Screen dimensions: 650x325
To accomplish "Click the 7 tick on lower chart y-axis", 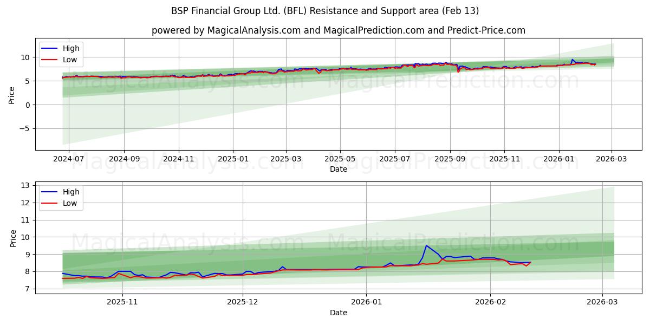I will 29,289.
